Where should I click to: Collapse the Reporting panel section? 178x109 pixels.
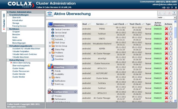pos(75,67)
